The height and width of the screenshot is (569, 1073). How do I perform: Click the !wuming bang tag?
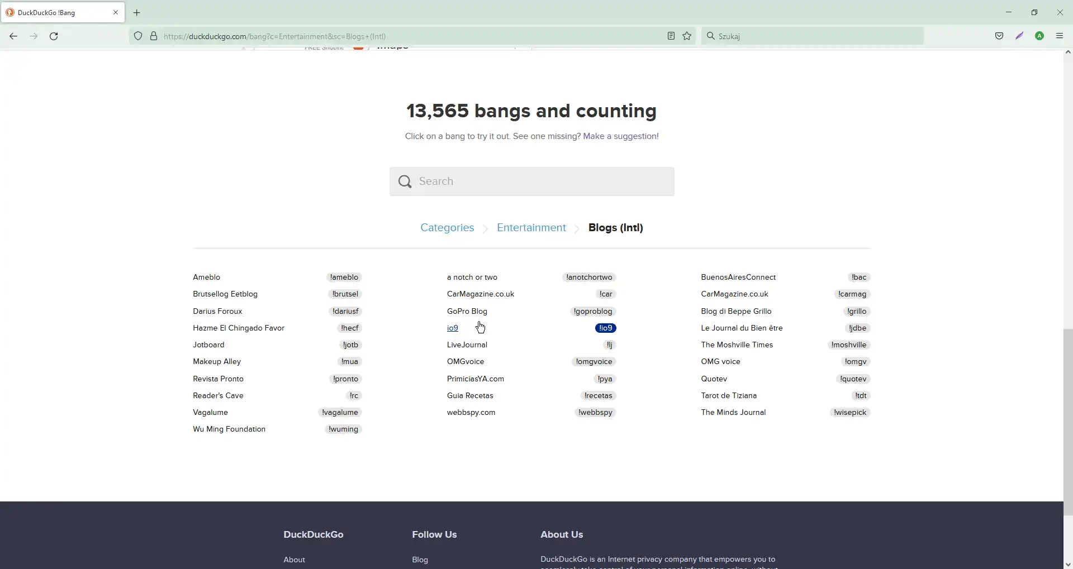pyautogui.click(x=344, y=429)
